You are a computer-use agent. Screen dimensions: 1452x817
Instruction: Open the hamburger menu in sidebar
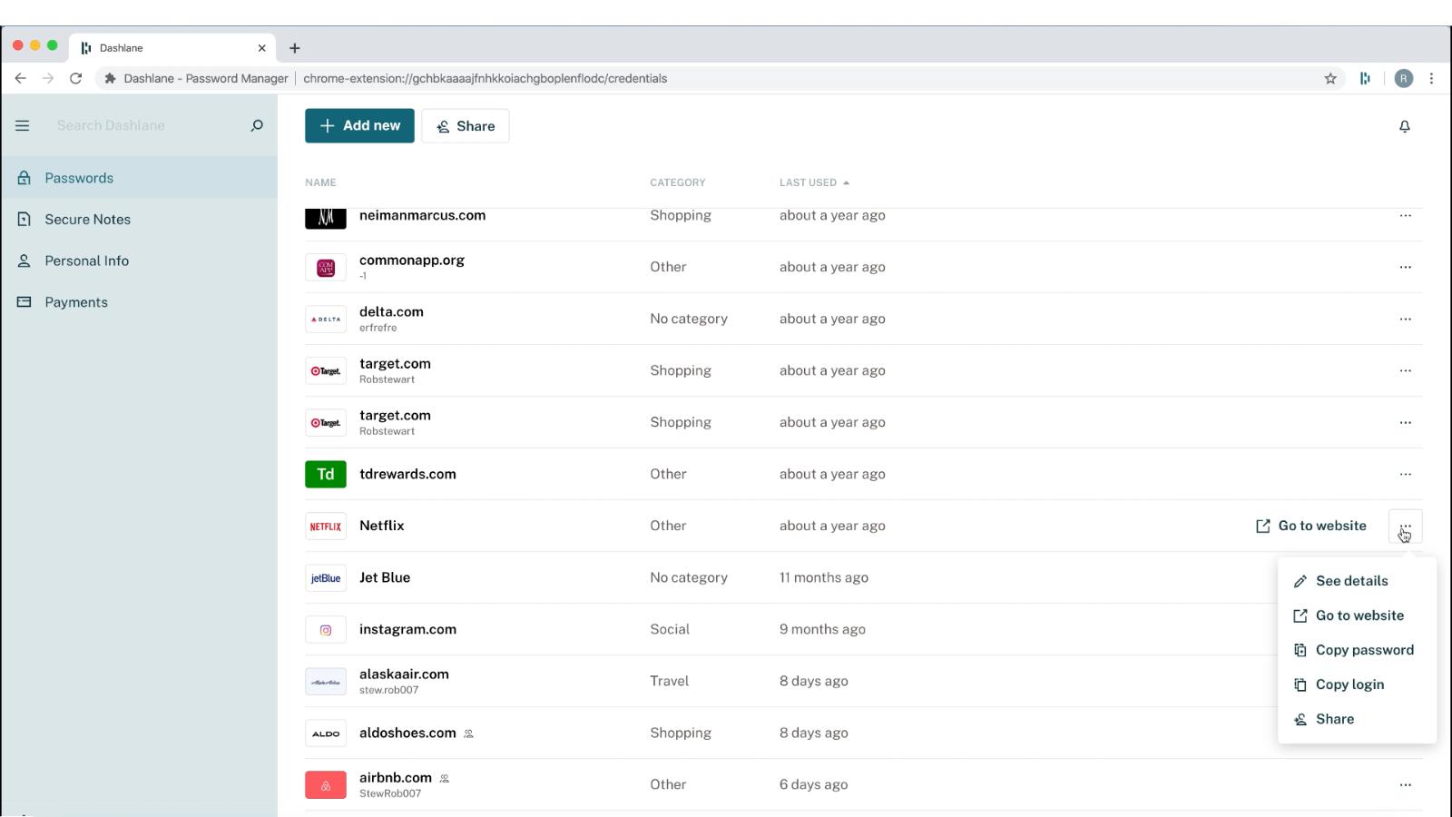pos(23,125)
